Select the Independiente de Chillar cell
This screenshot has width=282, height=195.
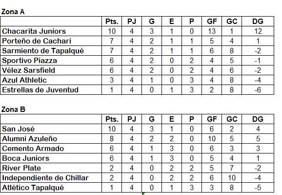tap(51, 178)
